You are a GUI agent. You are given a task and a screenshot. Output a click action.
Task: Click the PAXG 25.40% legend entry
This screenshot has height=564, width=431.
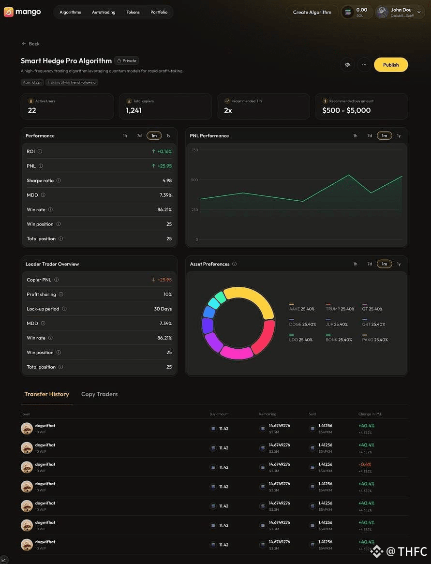[x=375, y=340]
